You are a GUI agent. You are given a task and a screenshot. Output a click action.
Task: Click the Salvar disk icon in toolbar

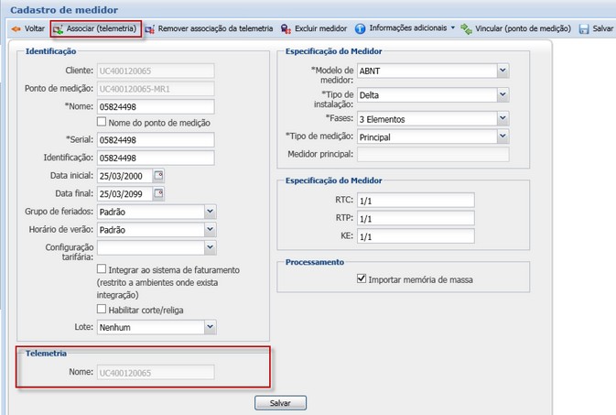(584, 29)
